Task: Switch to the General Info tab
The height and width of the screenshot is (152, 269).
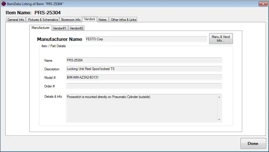Action: tap(16, 20)
